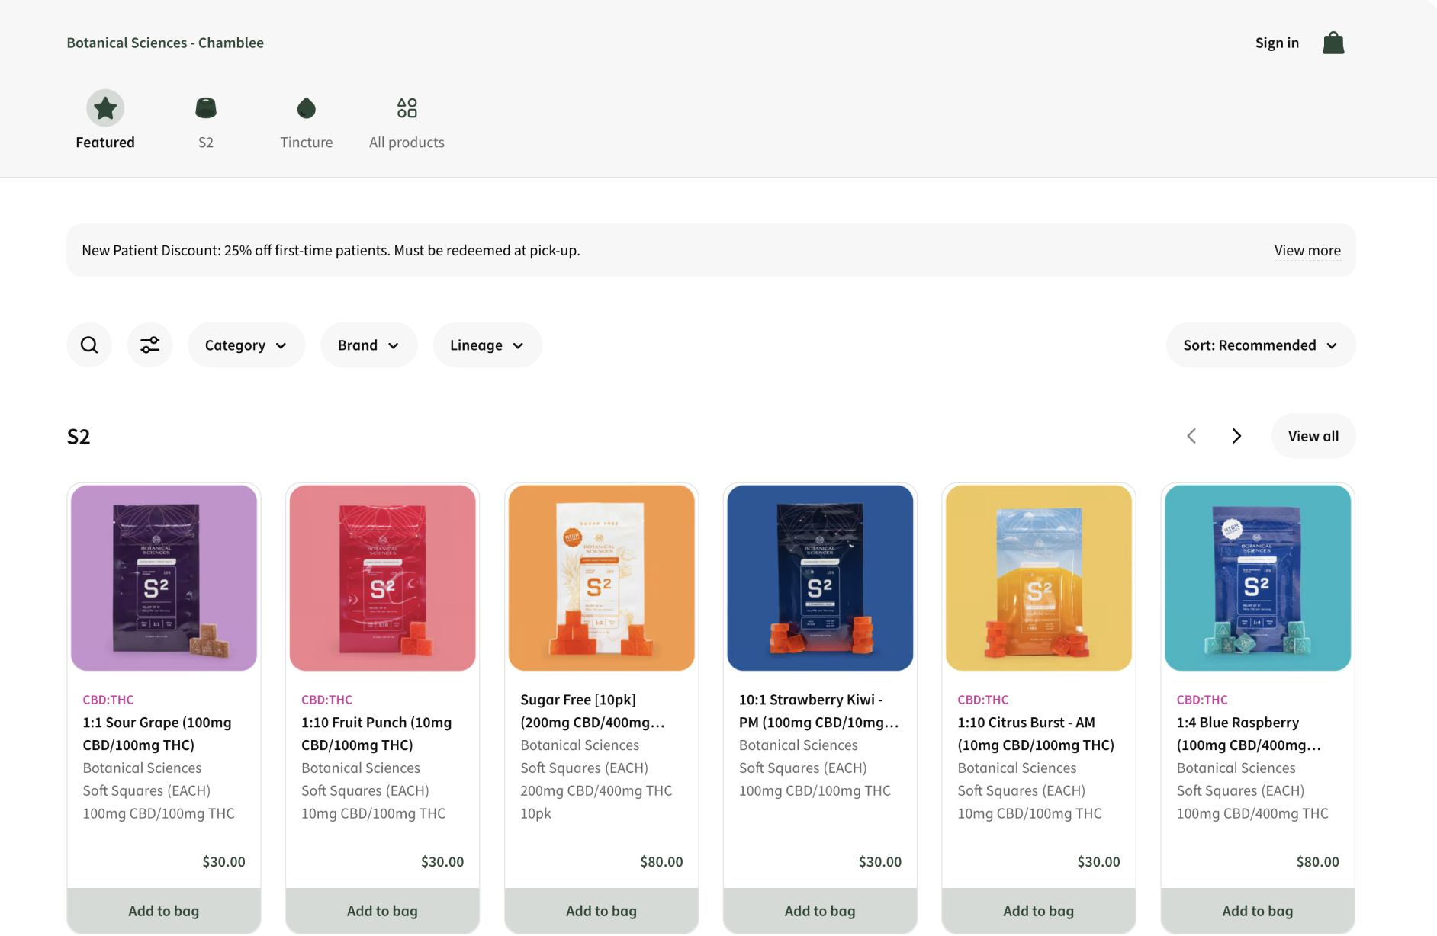Open Blue Raspberry teal product image
Screen dimensions: 1437x936
[1258, 578]
